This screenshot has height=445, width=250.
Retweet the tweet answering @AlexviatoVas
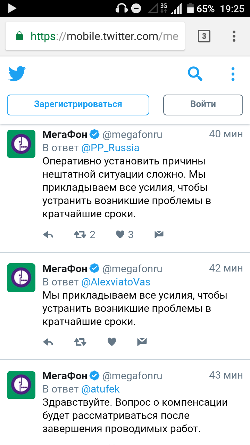81,342
